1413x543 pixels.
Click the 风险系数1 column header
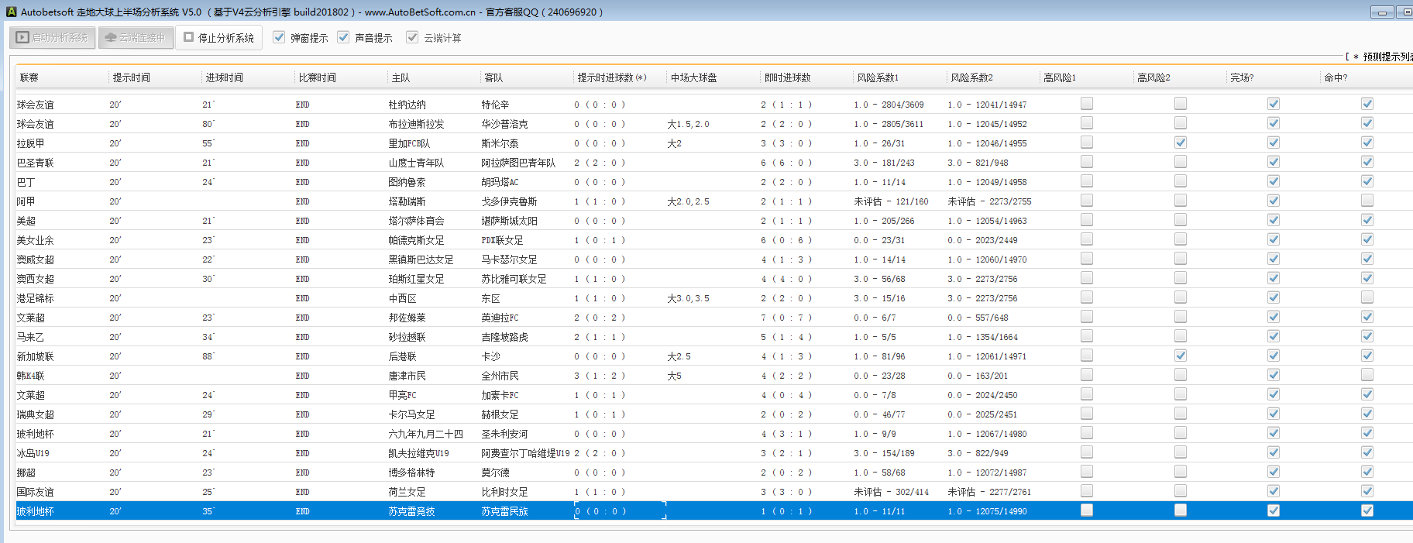pyautogui.click(x=878, y=77)
